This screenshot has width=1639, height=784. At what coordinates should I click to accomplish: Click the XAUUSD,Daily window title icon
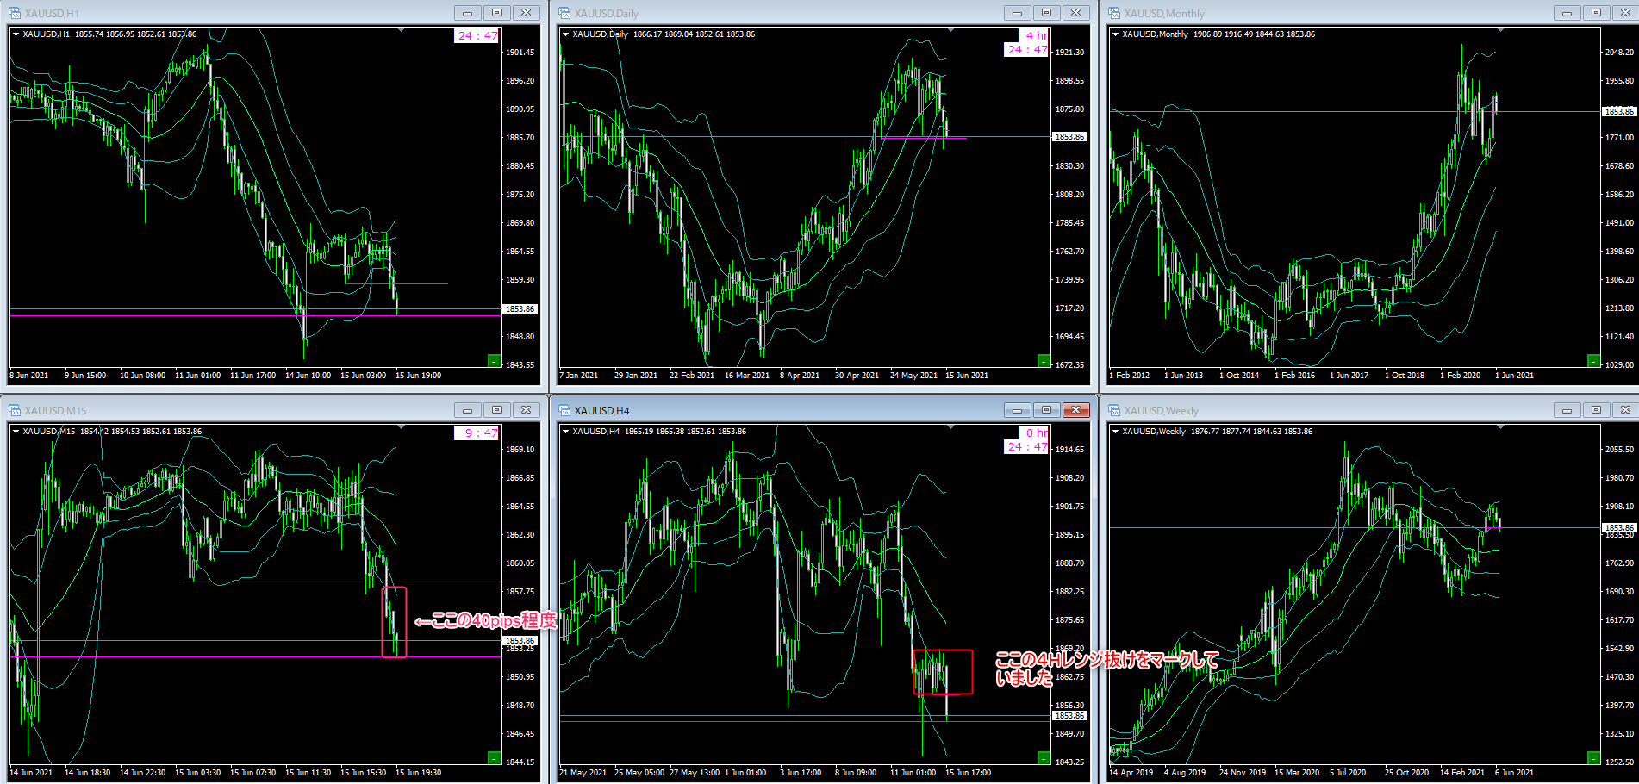click(x=564, y=13)
